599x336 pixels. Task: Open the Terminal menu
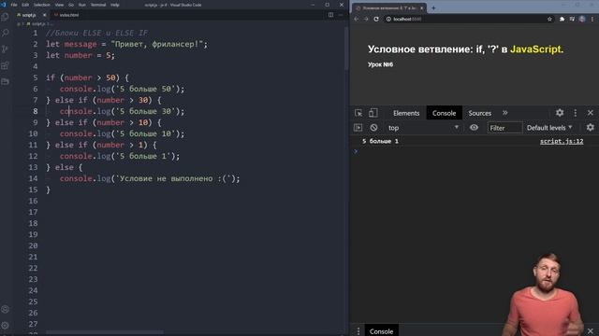click(x=98, y=5)
